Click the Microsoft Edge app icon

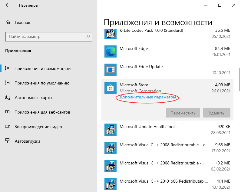[110, 51]
